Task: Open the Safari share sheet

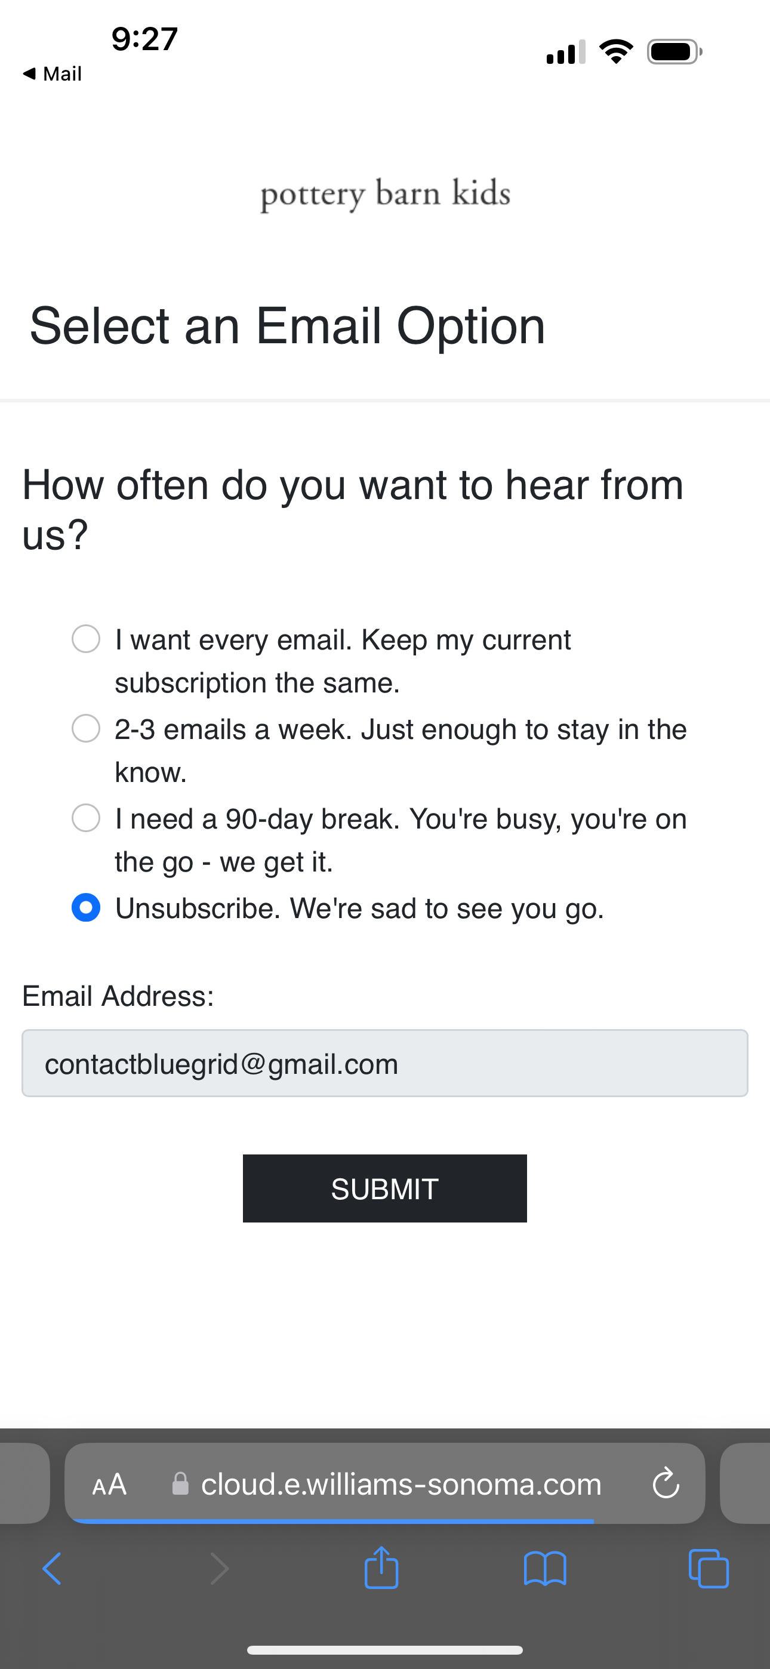Action: tap(381, 1568)
